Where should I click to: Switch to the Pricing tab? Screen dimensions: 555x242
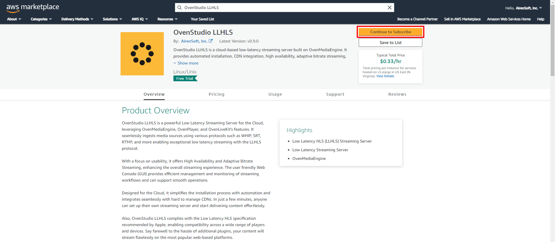217,94
